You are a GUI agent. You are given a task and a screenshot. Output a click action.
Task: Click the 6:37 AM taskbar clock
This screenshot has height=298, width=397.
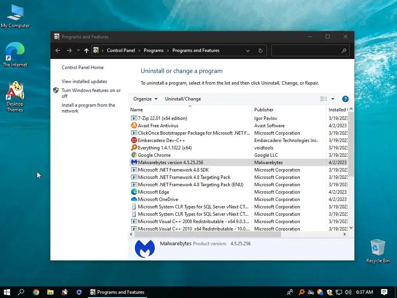[364, 292]
